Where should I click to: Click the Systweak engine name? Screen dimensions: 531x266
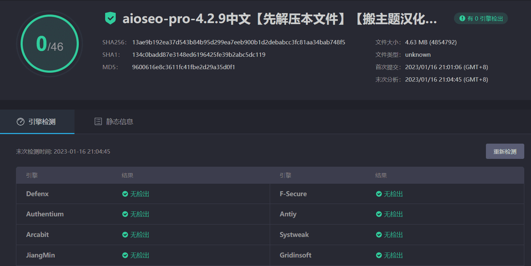294,235
